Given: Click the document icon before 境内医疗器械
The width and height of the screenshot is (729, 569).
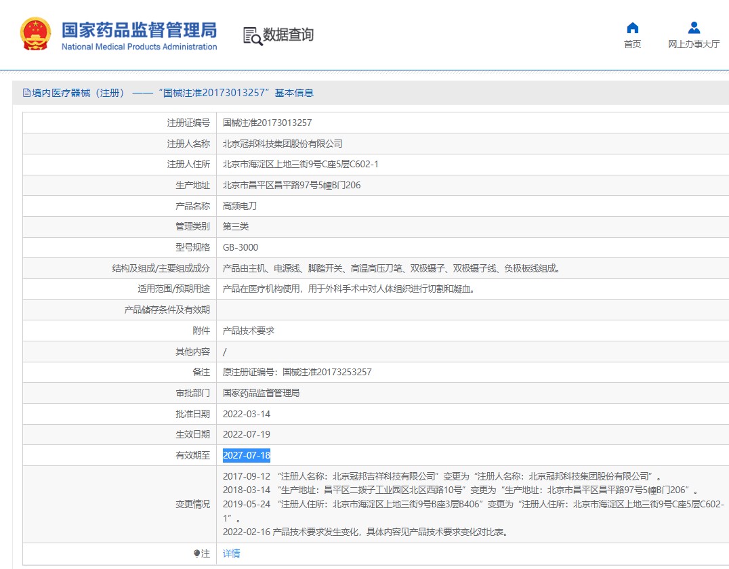Looking at the screenshot, I should click(x=26, y=93).
